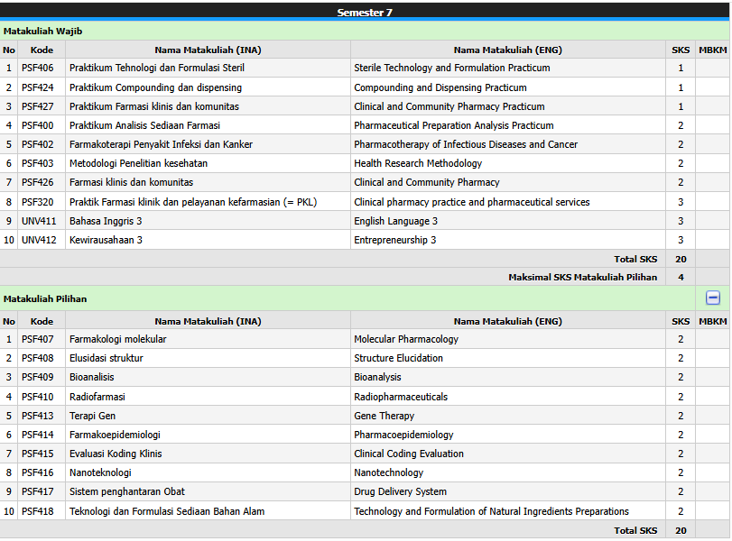The image size is (732, 541).
Task: Click 'Structure Elucidation'
Action: point(398,359)
